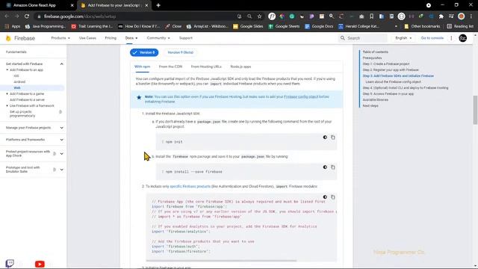The height and width of the screenshot is (269, 478).
Task: Click the page vertical scrollbar thumb
Action: [x=475, y=110]
